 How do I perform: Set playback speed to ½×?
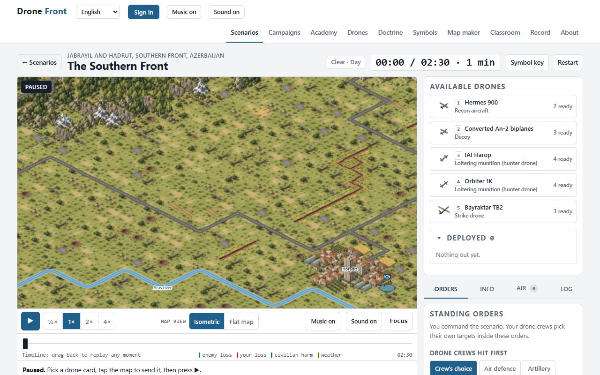tap(53, 322)
